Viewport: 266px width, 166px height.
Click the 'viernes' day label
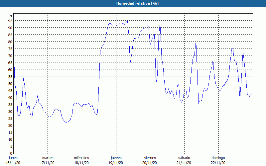coord(150,158)
